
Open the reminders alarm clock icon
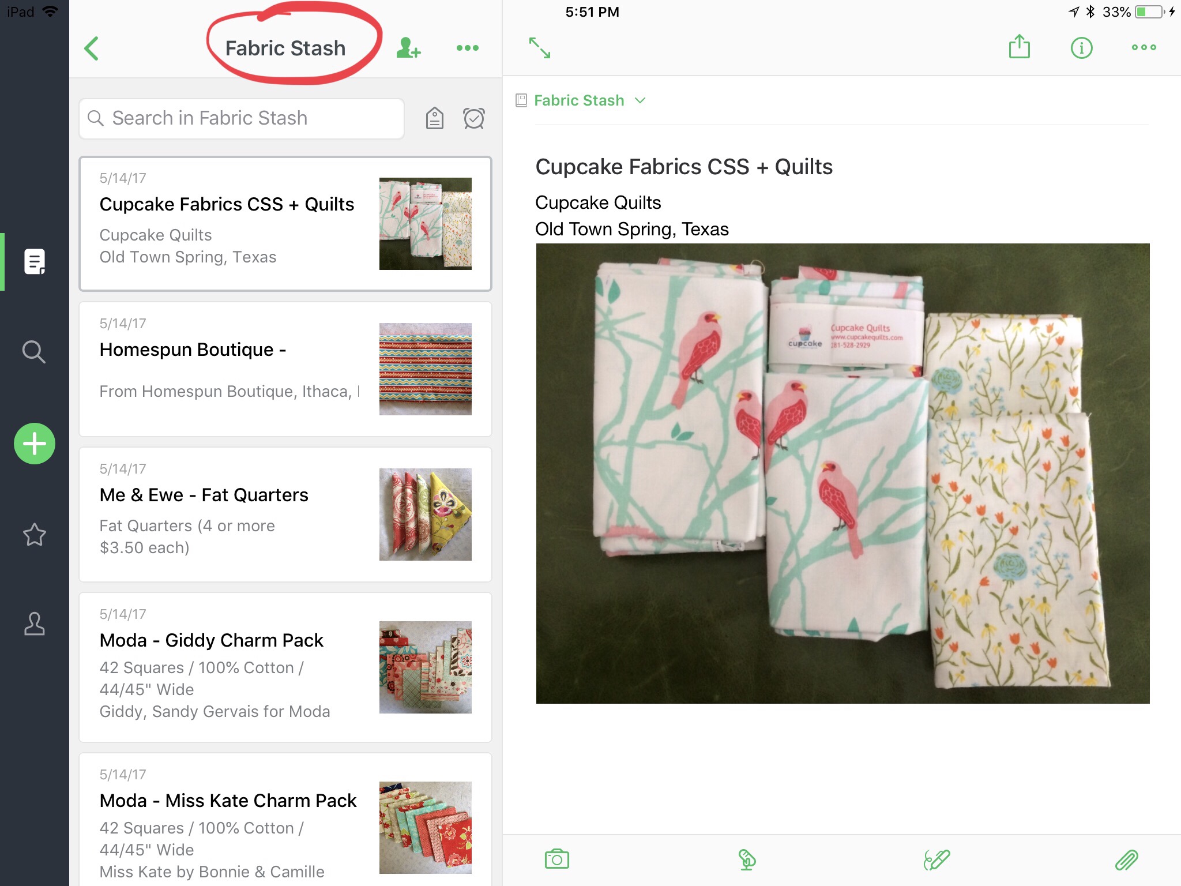tap(474, 118)
